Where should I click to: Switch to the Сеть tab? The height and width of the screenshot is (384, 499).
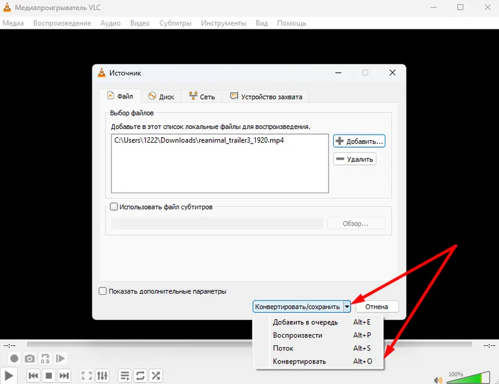coord(201,97)
